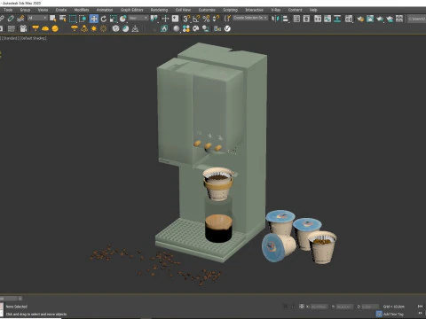The width and height of the screenshot is (426, 319).
Task: Click the Mirror tool icon
Action: tap(275, 19)
